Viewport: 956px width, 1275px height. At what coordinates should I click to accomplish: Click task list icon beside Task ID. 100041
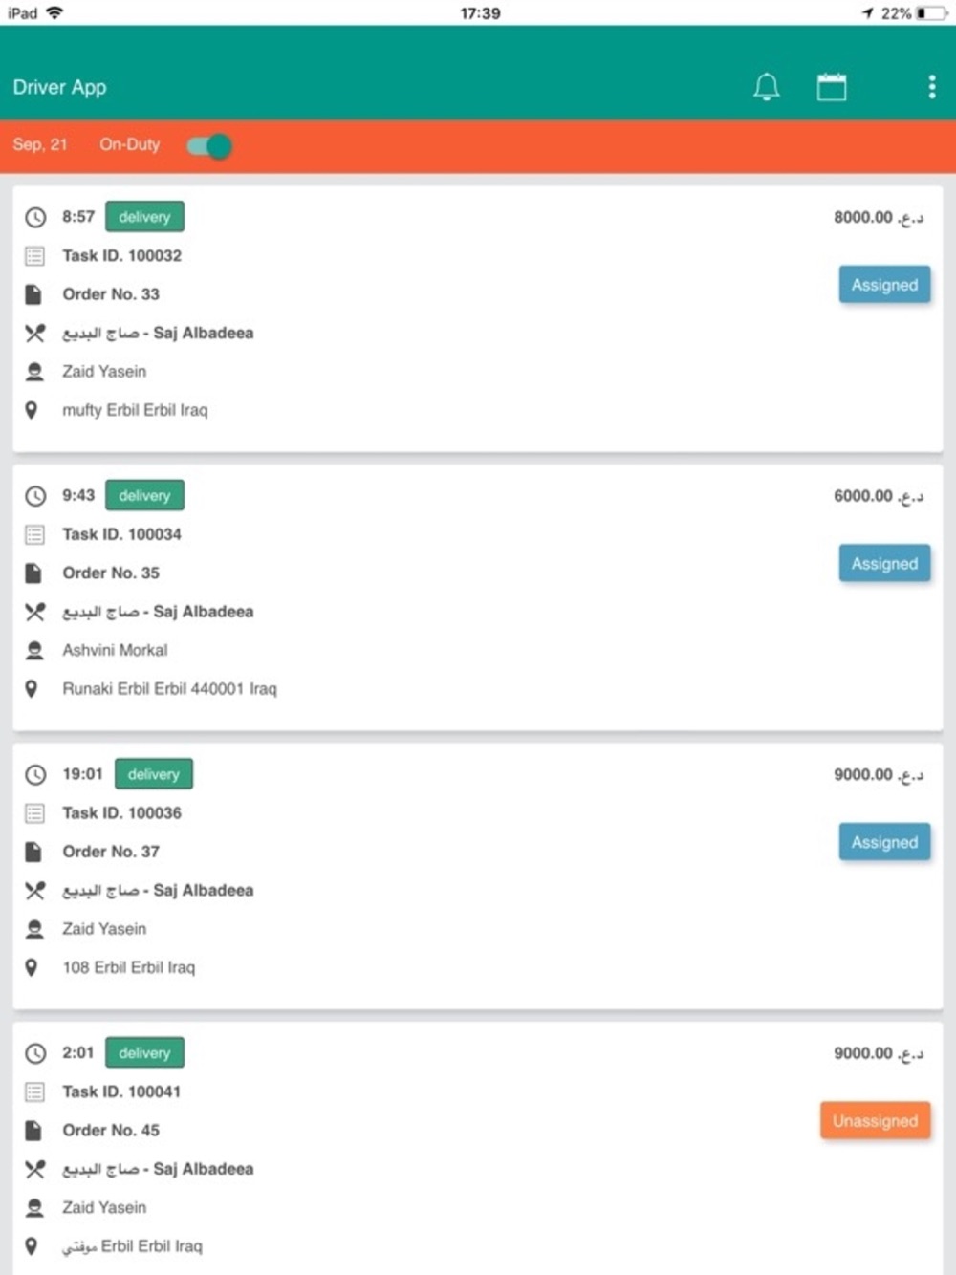click(x=35, y=1091)
